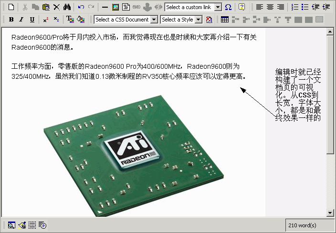
Task: Click the remove style formatting icon
Action: coord(209,20)
